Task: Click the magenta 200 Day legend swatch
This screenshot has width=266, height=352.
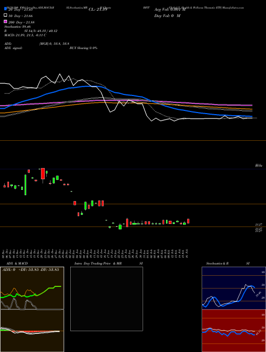Action: 5,21
